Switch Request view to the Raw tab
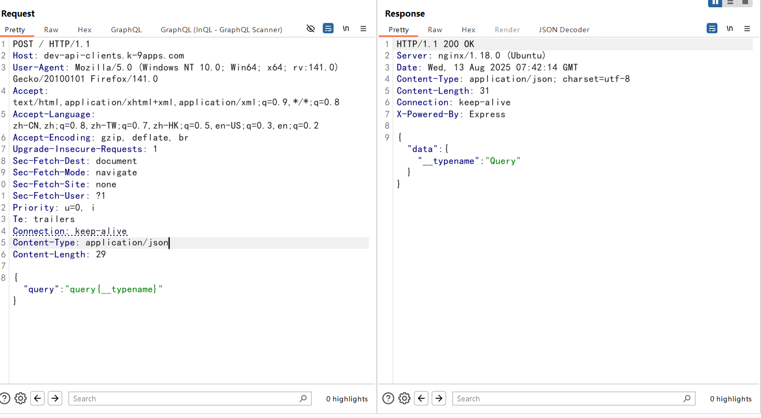 [51, 30]
